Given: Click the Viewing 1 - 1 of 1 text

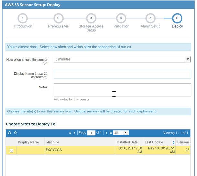Looking at the screenshot, I should (176, 133).
